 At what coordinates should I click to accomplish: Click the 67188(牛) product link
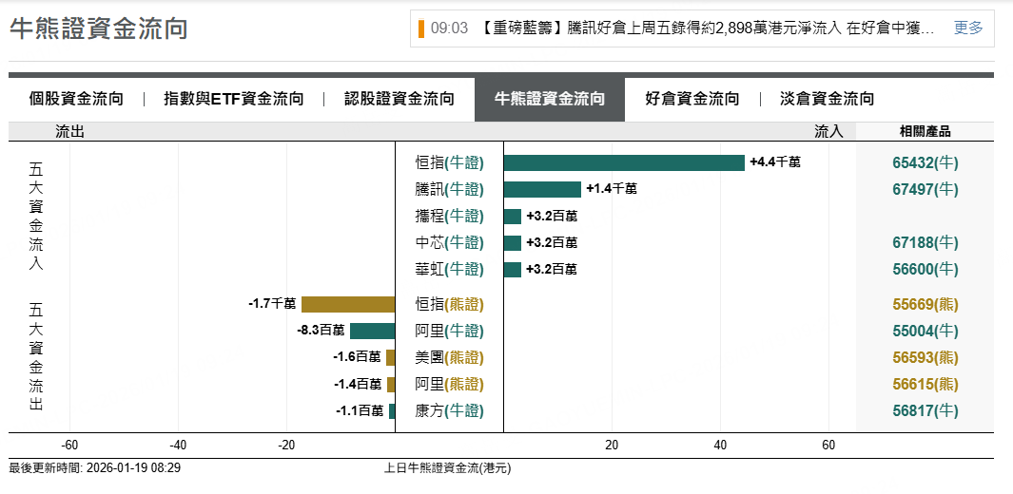pos(925,243)
